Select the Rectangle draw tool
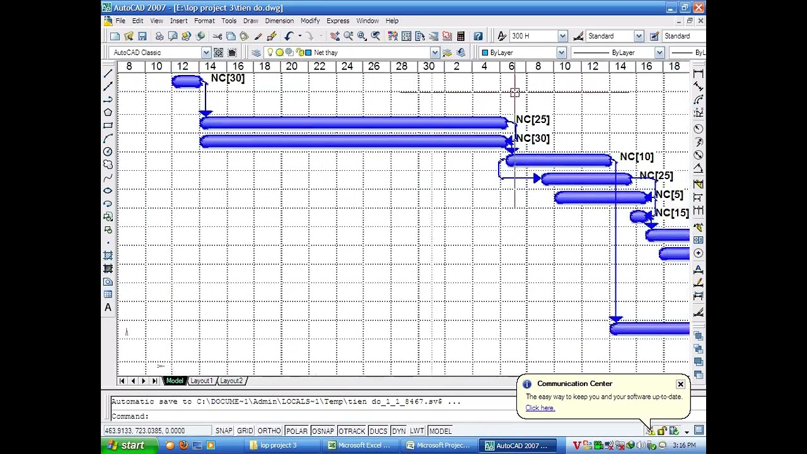The width and height of the screenshot is (807, 454). 108,125
